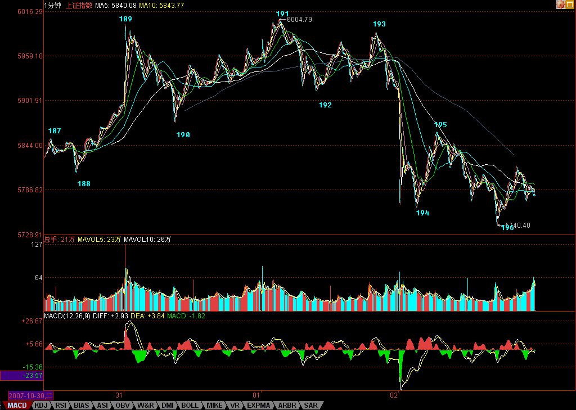This screenshot has height=410, width=576.
Task: Select the RSI indicator tab
Action: [61, 405]
